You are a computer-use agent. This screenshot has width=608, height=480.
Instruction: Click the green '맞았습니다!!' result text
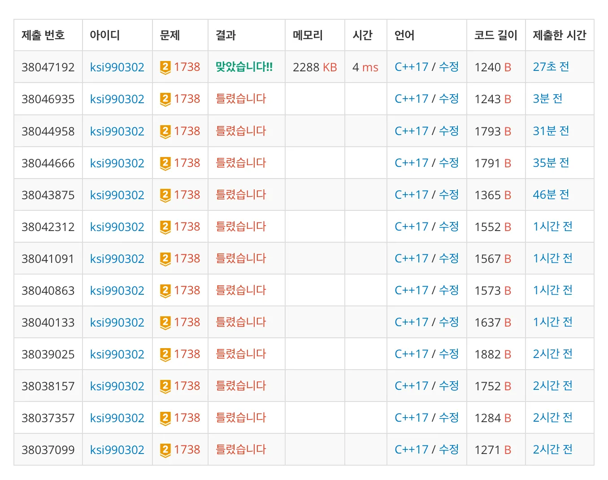tap(244, 67)
